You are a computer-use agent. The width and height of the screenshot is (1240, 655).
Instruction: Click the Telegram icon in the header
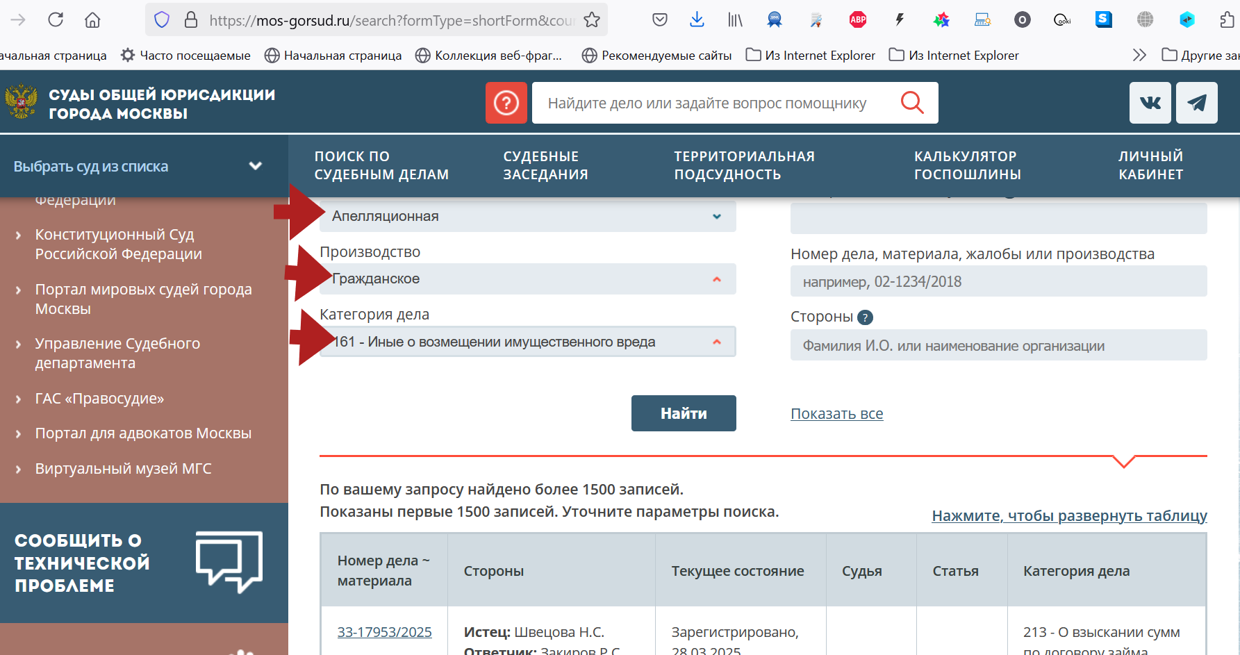point(1196,103)
